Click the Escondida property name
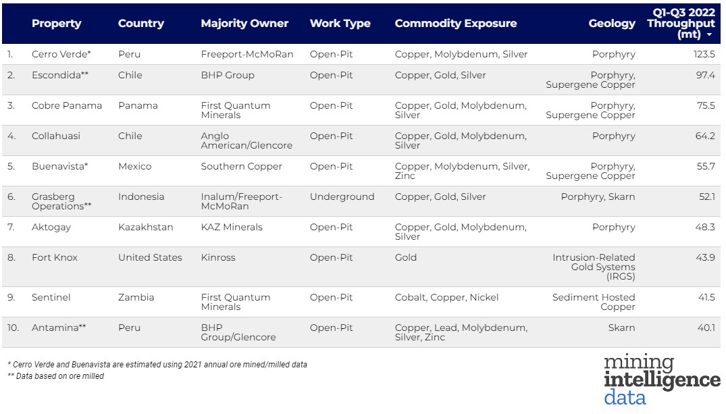726x414 pixels. tap(59, 76)
